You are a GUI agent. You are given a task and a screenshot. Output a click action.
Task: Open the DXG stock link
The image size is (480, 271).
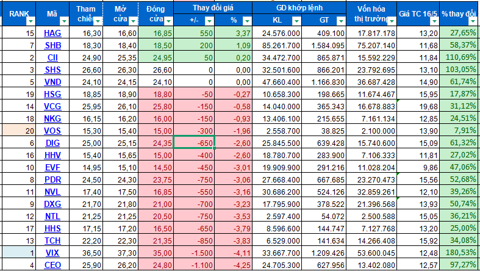(x=52, y=204)
